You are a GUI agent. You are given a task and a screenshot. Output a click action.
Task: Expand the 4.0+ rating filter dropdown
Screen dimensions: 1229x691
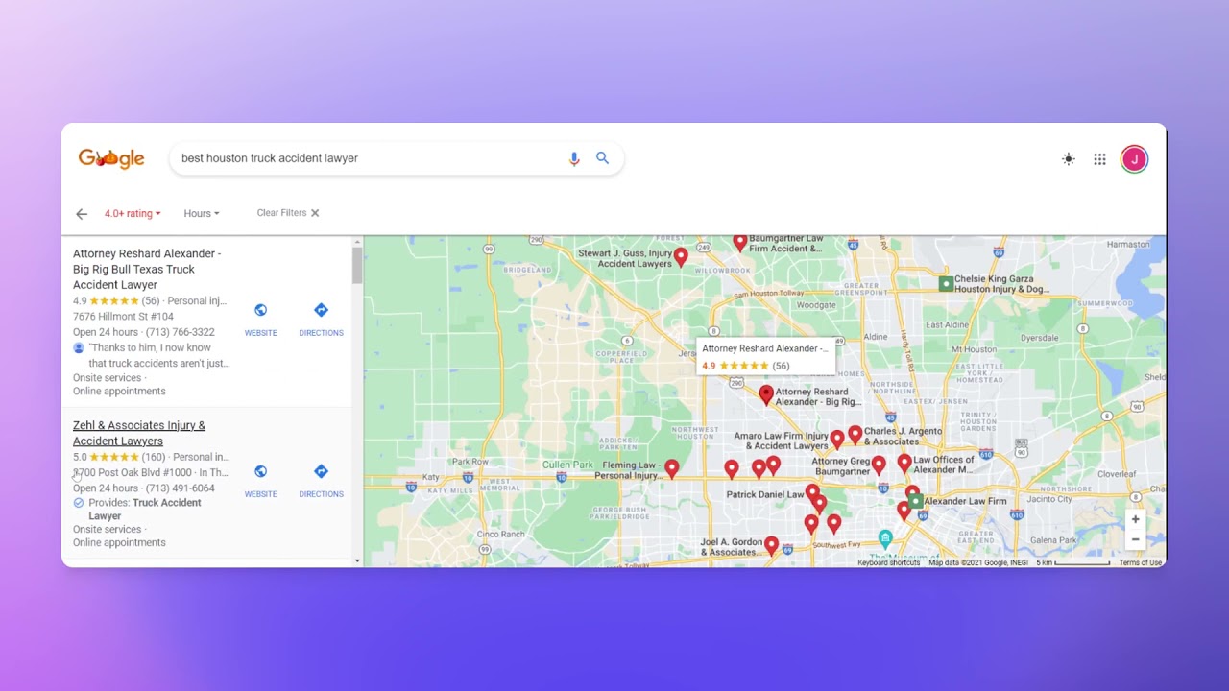pos(133,214)
